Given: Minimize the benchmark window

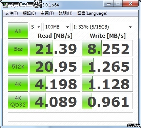Looking at the screenshot, I should [x=109, y=4].
